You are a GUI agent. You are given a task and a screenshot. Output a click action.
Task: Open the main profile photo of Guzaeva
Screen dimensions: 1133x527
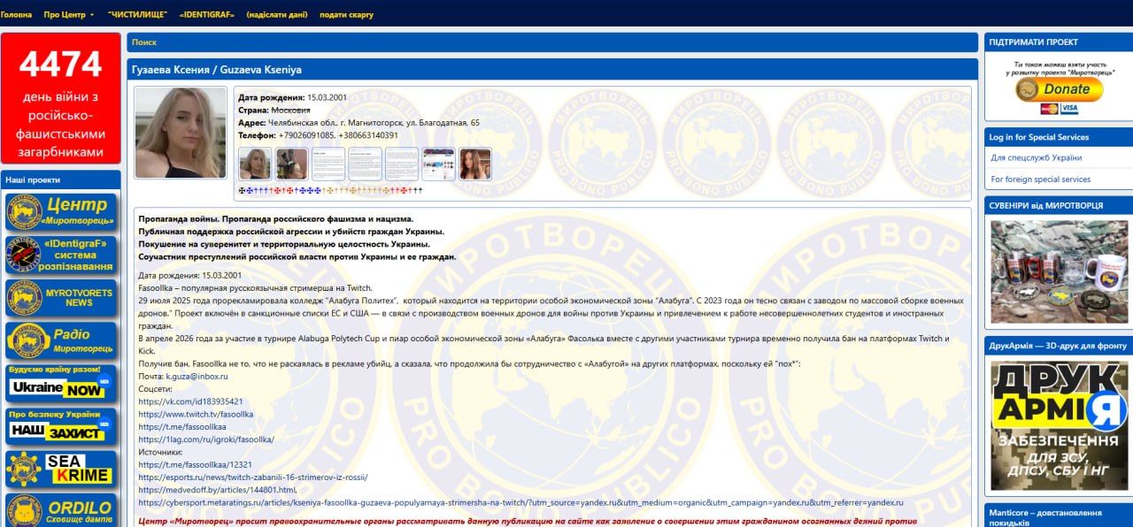pyautogui.click(x=181, y=133)
